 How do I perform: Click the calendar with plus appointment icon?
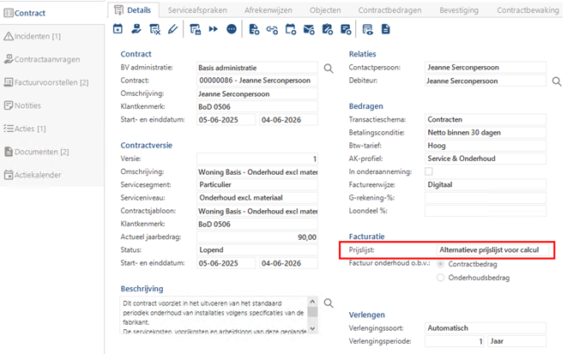291,29
